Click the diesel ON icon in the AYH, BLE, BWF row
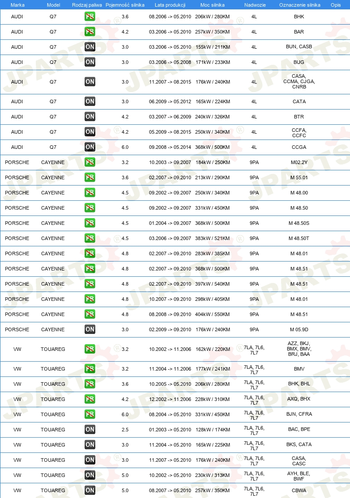This screenshot has width=350, height=498. point(90,475)
